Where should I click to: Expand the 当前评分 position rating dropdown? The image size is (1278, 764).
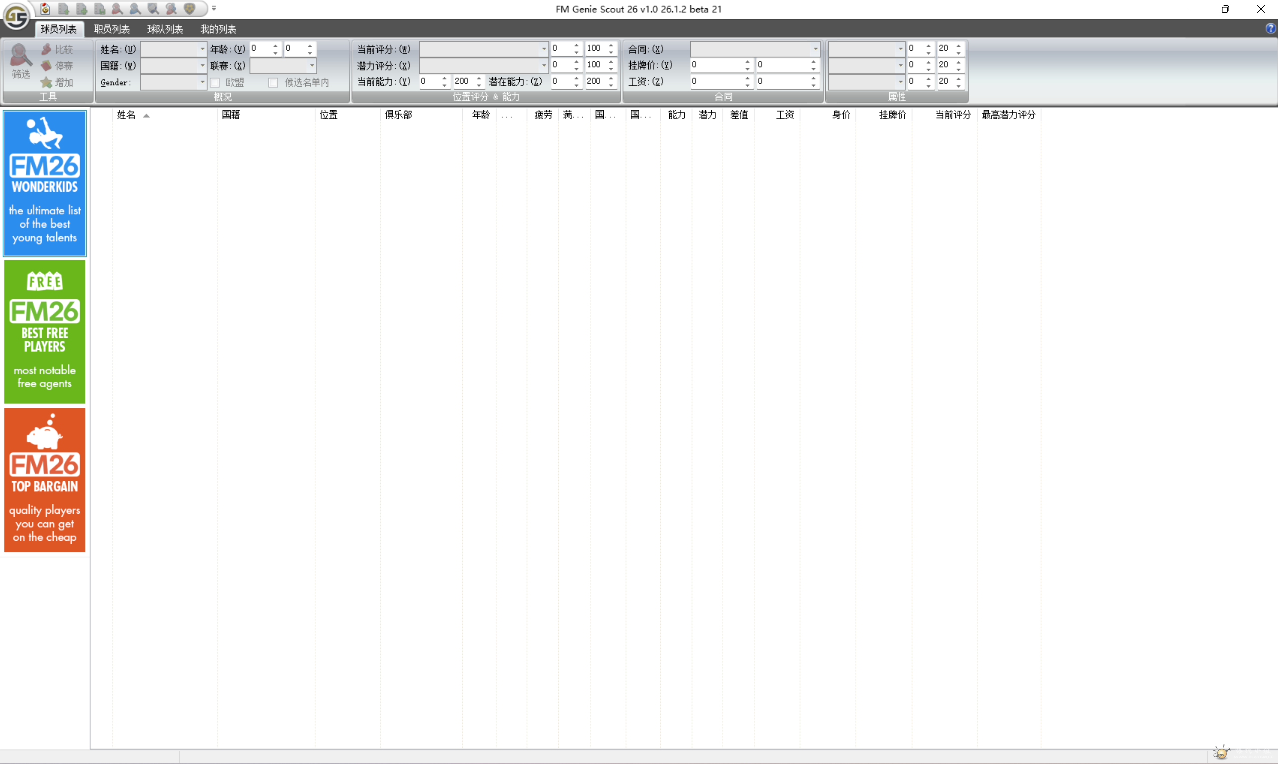pos(544,49)
